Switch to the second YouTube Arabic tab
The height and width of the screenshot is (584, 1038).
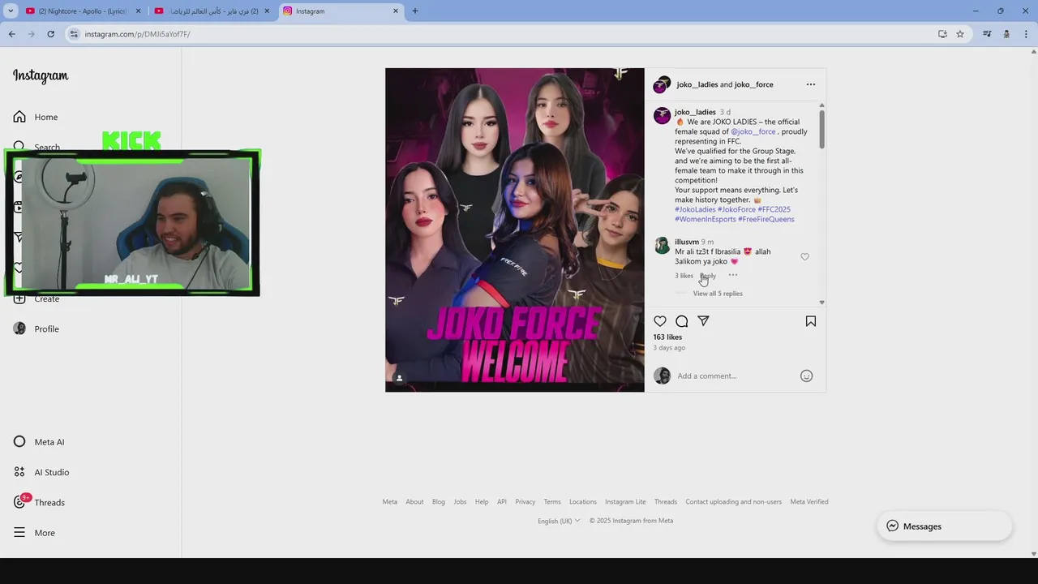[x=212, y=11]
